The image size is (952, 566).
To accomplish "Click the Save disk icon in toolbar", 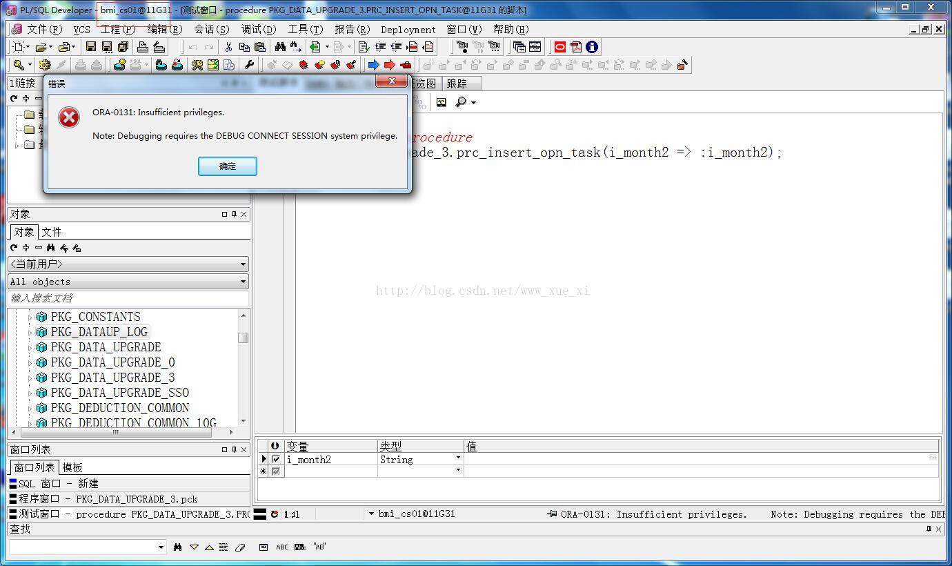I will point(90,47).
